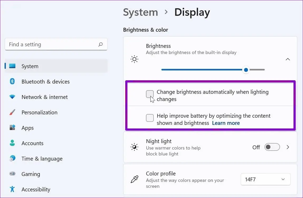The image size is (303, 198).
Task: Click the Accounts person icon
Action: point(12,143)
